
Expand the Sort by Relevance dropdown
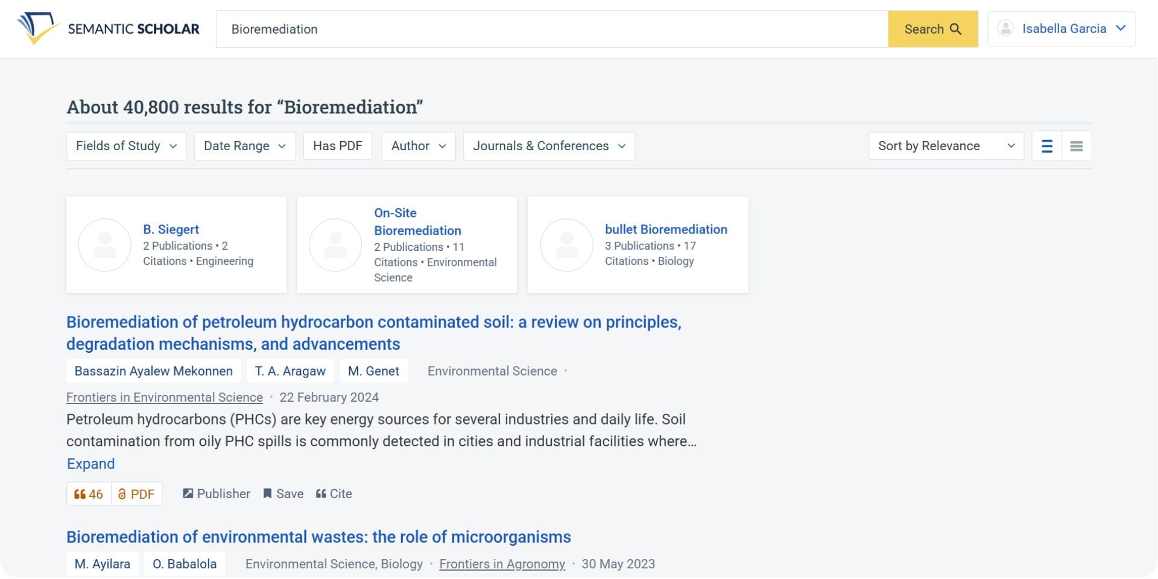946,146
